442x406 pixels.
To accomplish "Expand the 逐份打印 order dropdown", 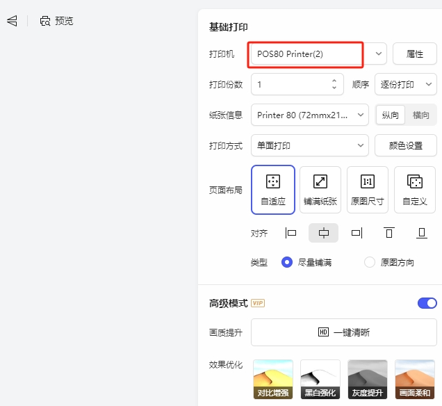I will click(x=406, y=85).
